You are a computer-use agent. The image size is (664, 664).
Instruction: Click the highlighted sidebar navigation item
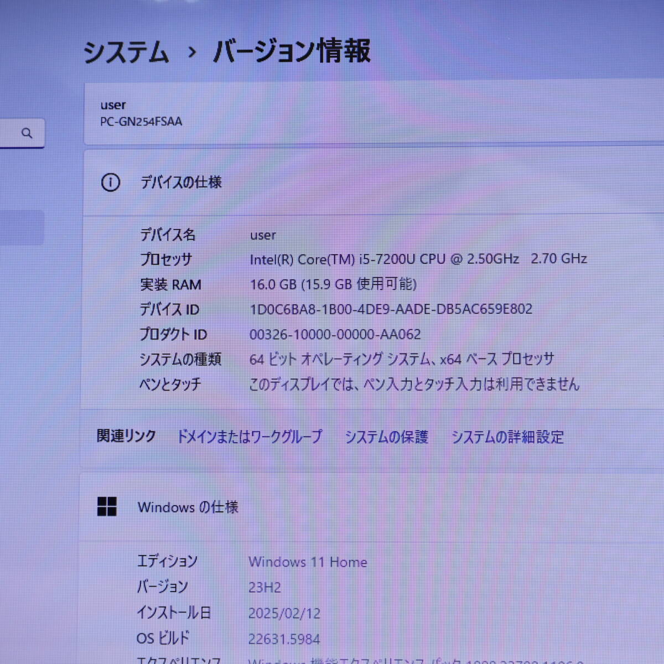pos(22,227)
